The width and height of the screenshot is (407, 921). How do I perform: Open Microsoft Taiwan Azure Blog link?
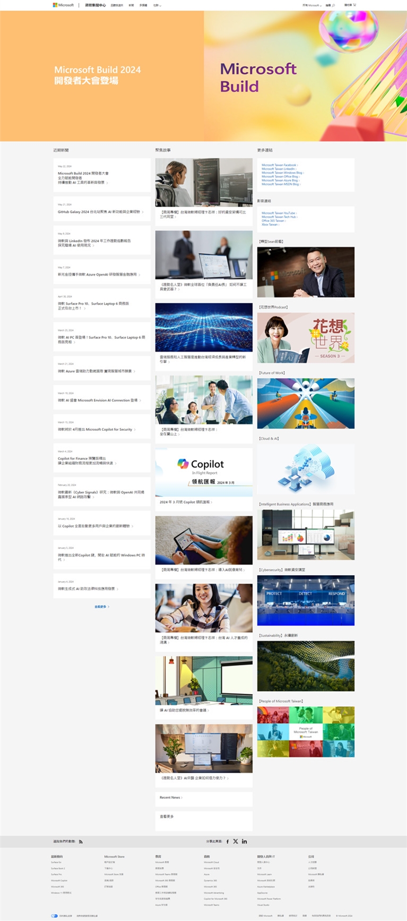pyautogui.click(x=281, y=180)
